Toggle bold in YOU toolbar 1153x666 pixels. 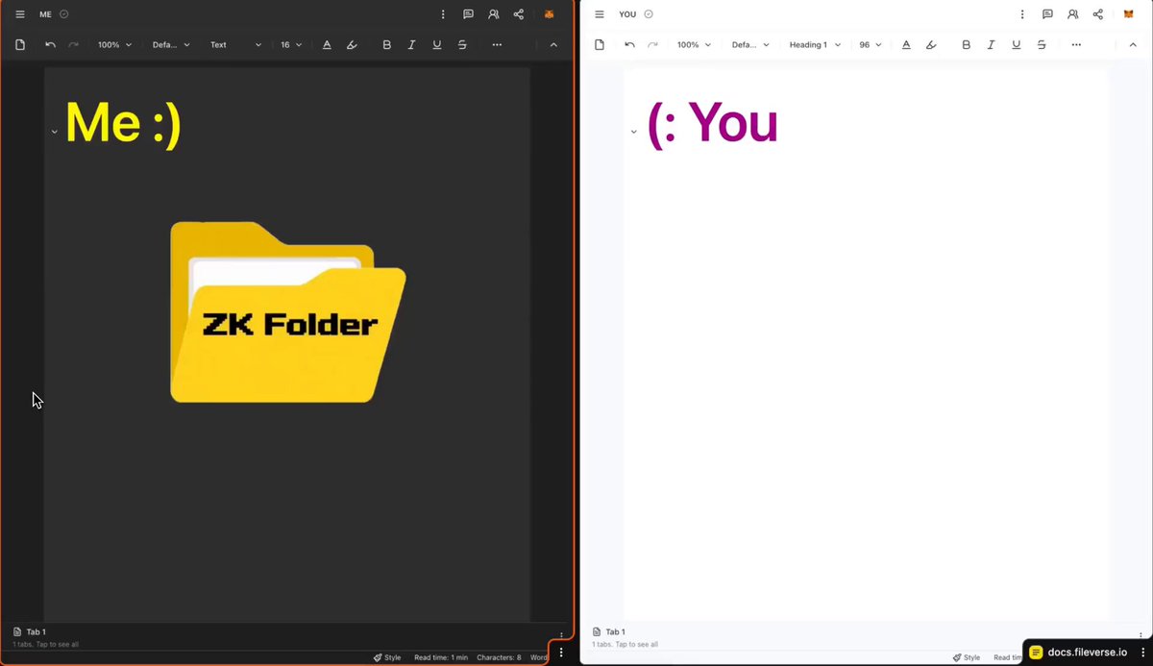pos(967,44)
